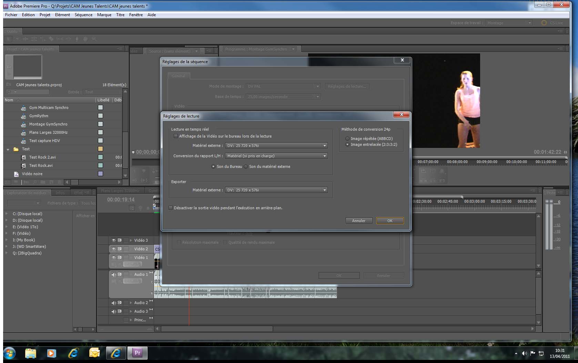Open the Marque menu

click(x=104, y=15)
